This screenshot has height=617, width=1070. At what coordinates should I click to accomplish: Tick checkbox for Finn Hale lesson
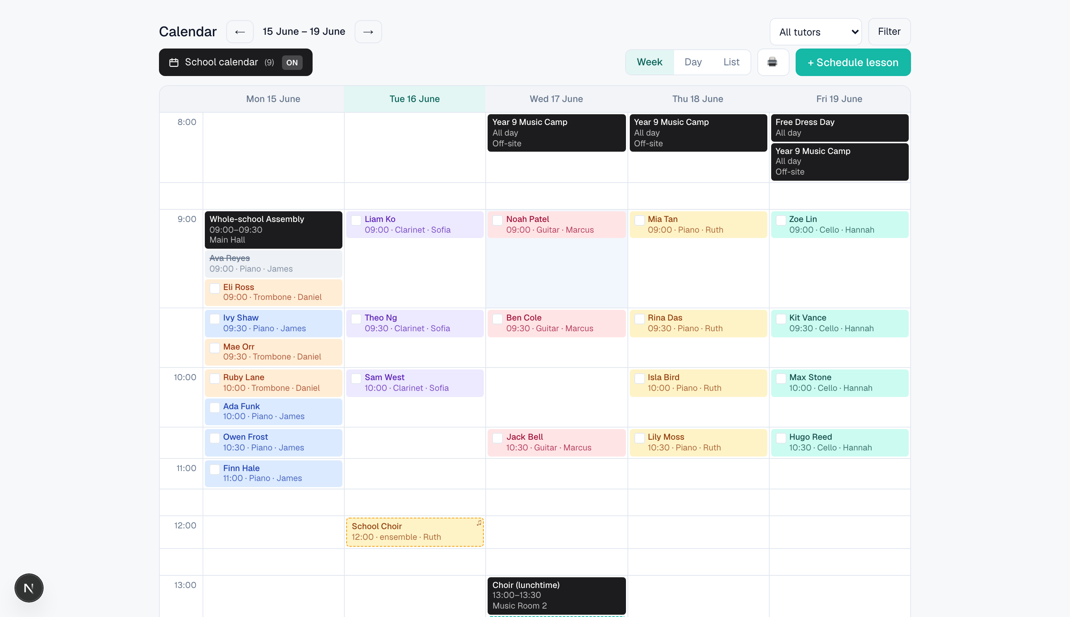215,469
